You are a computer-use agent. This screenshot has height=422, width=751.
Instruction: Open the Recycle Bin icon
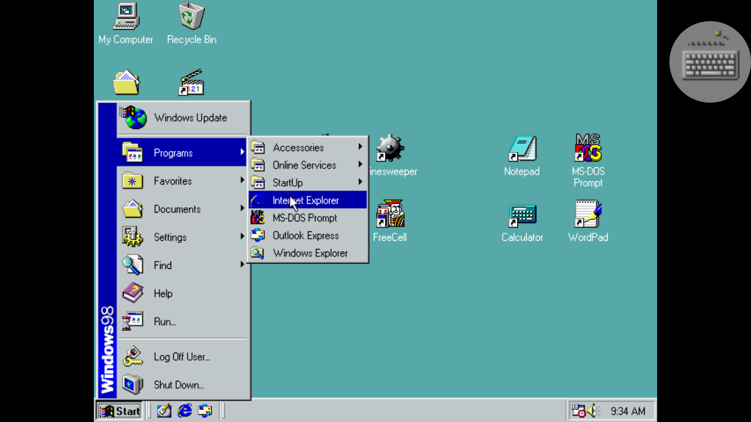click(191, 17)
